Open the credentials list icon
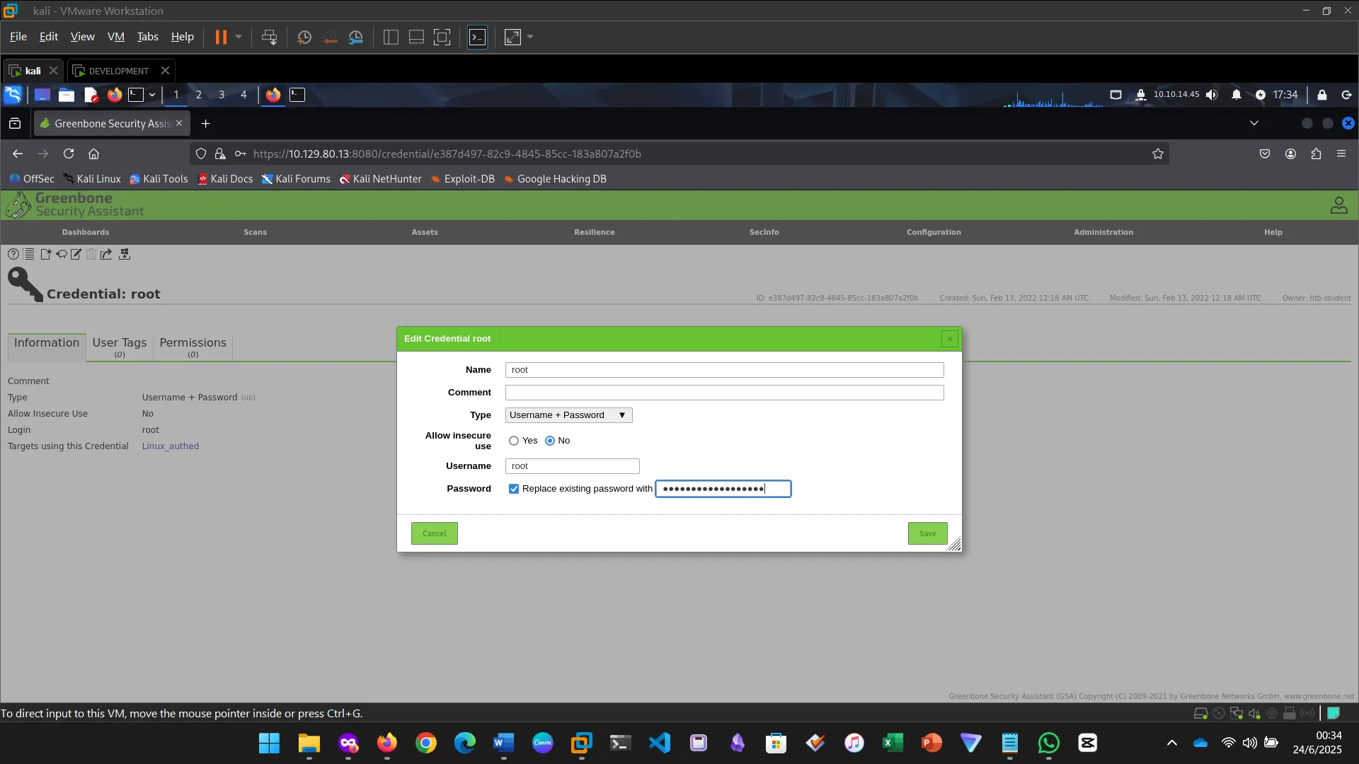Viewport: 1359px width, 764px height. [x=29, y=254]
